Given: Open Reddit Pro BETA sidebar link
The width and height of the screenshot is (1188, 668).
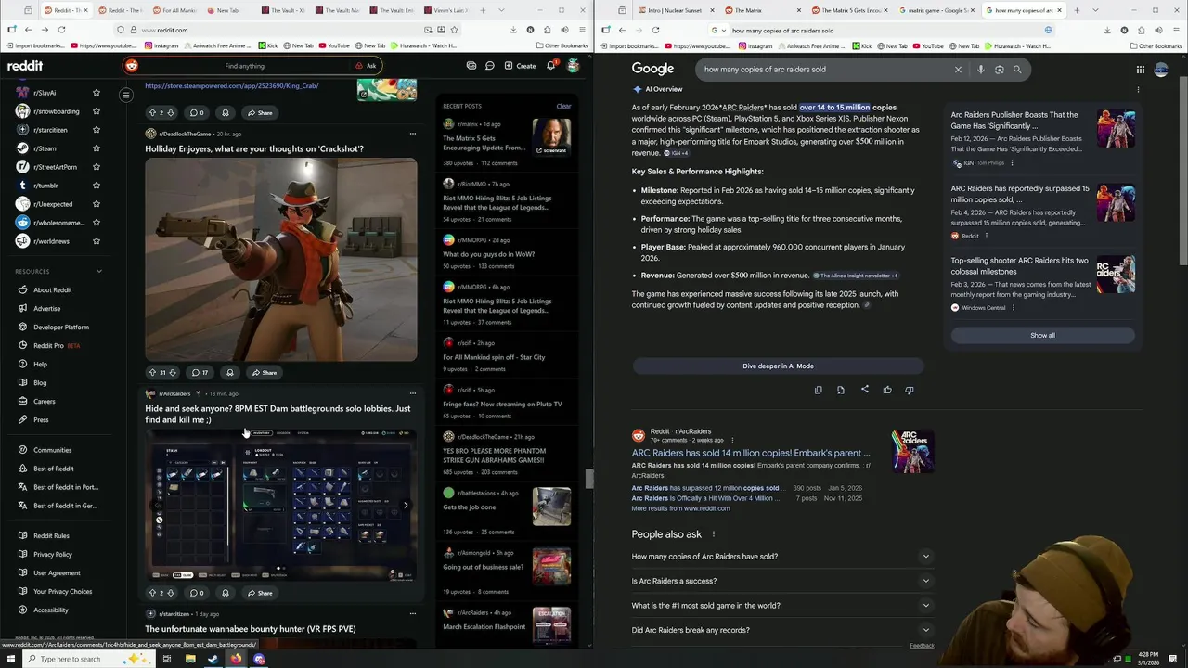Looking at the screenshot, I should (x=57, y=346).
